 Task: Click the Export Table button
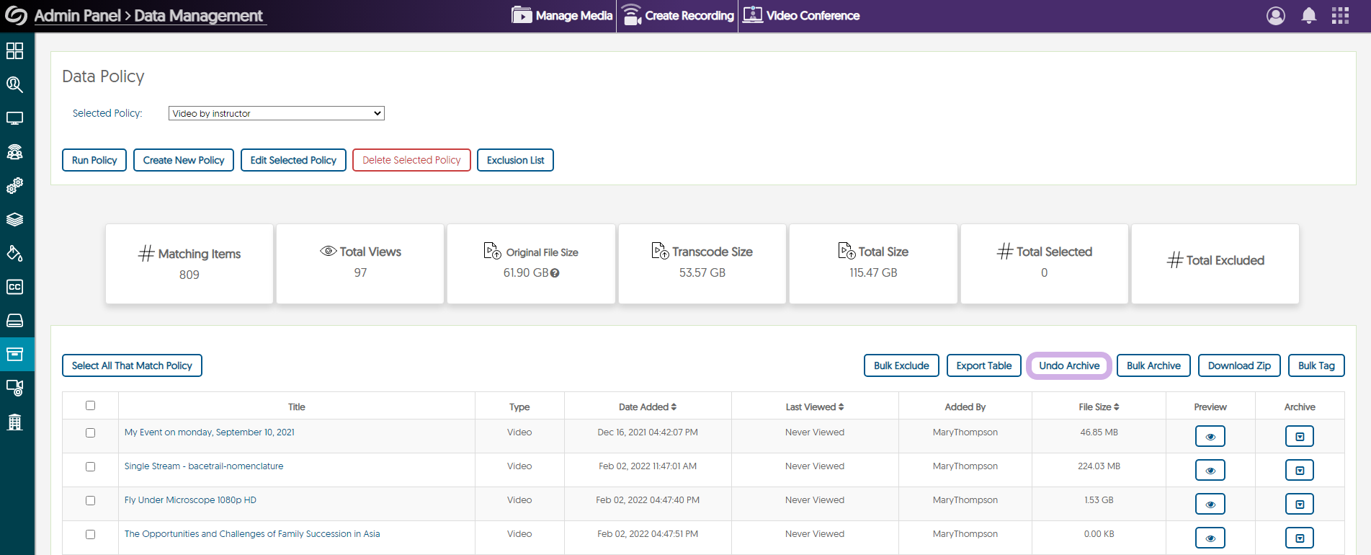(984, 365)
